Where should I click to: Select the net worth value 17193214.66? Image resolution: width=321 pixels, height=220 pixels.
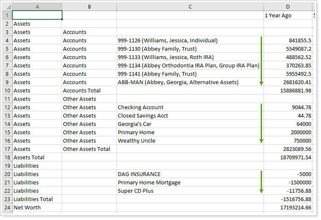[288, 208]
